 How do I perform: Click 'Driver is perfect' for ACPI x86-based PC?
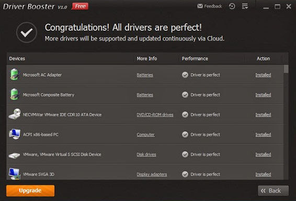205,135
